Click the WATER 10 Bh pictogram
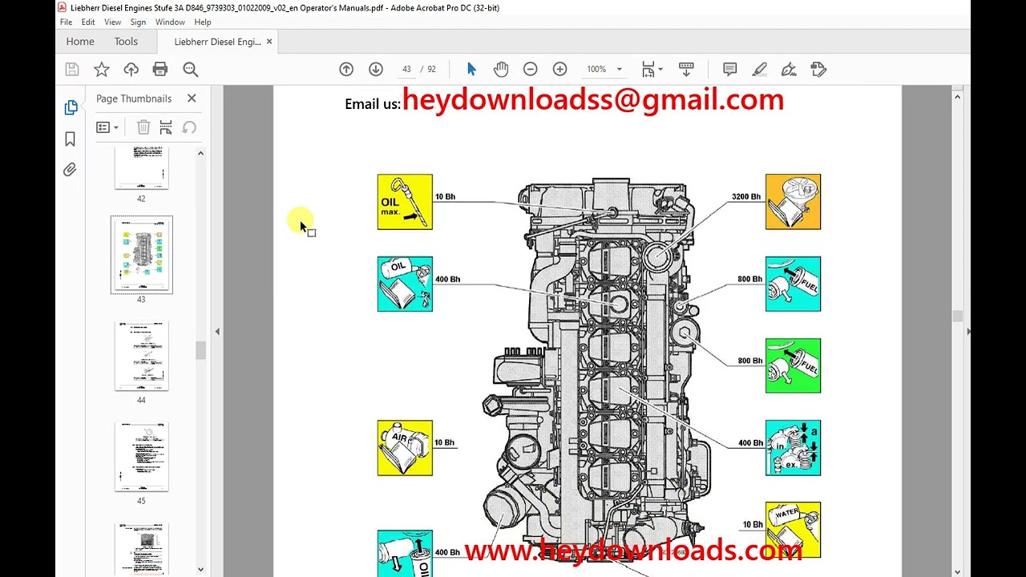The height and width of the screenshot is (577, 1026). pyautogui.click(x=793, y=530)
